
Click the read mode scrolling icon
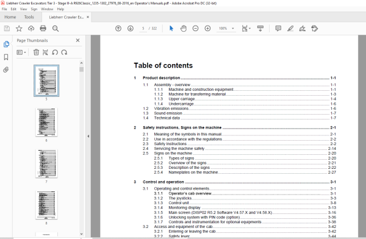pos(260,29)
